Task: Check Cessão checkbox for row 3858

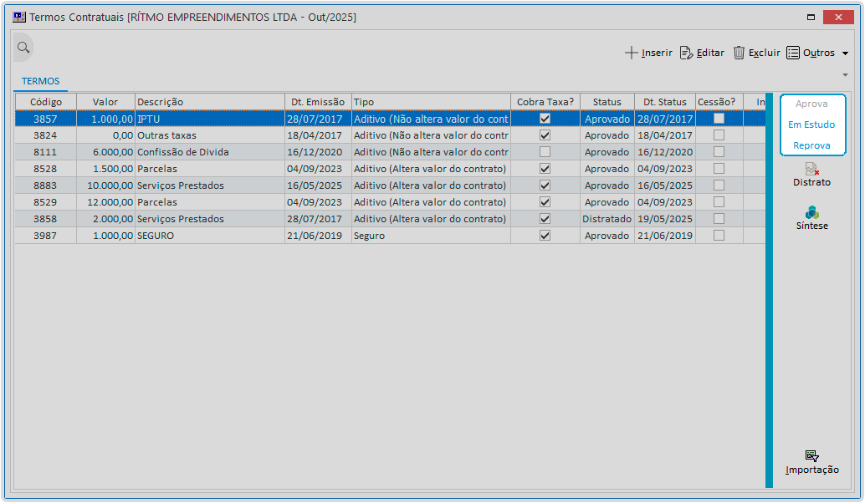Action: point(719,219)
